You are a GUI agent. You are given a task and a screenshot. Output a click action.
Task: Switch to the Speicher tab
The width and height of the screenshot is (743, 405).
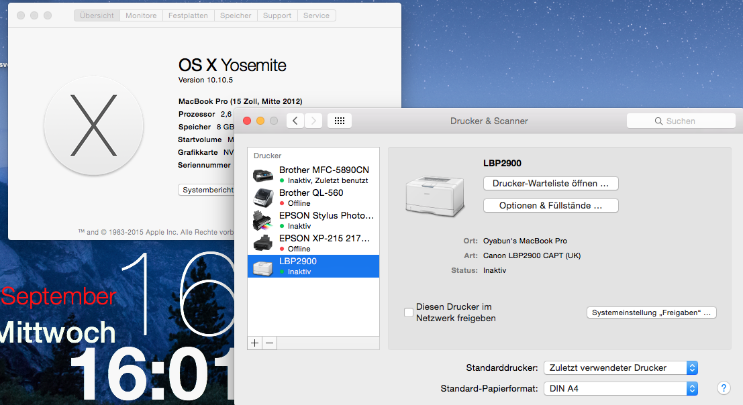point(236,15)
